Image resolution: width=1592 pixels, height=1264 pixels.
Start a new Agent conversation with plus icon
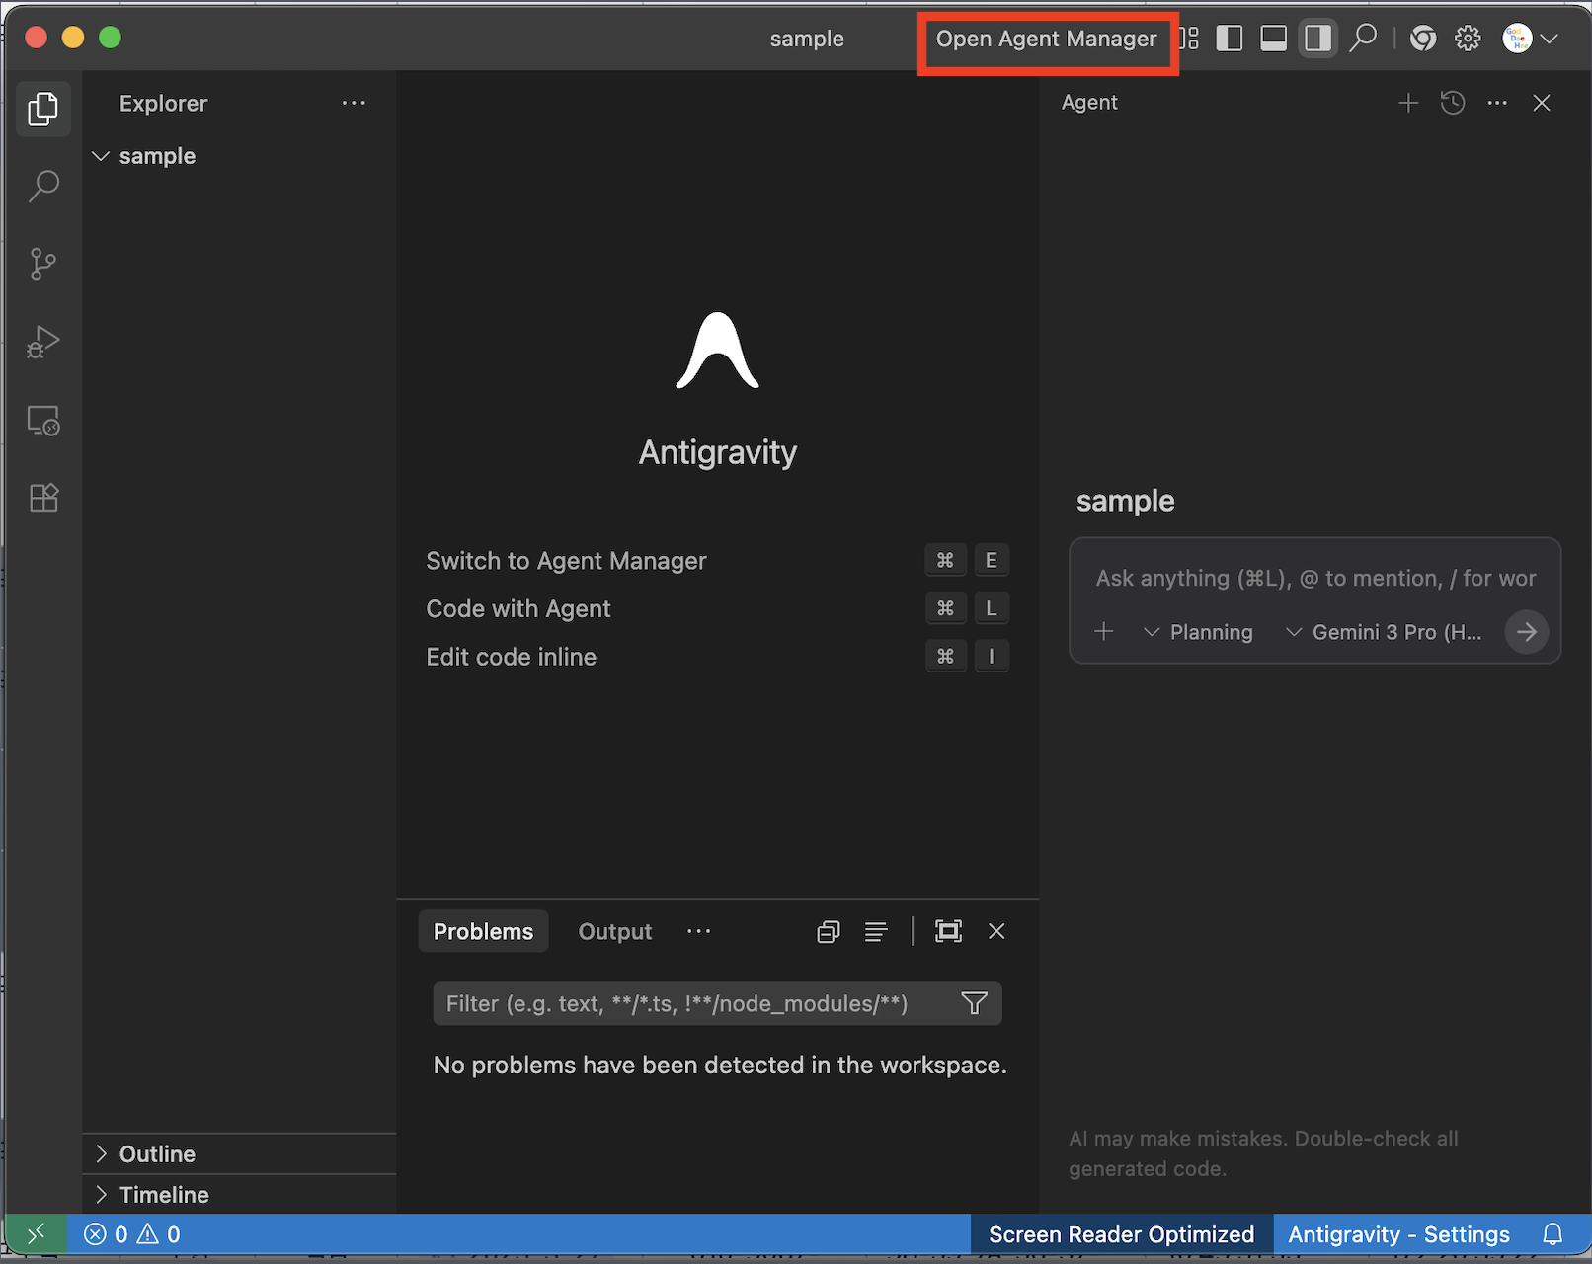tap(1408, 103)
